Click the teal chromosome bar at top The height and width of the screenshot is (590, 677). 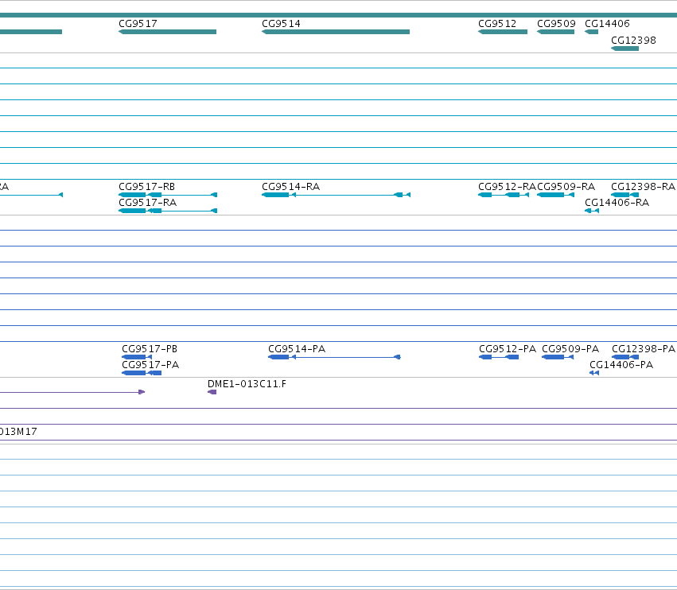[x=339, y=15]
